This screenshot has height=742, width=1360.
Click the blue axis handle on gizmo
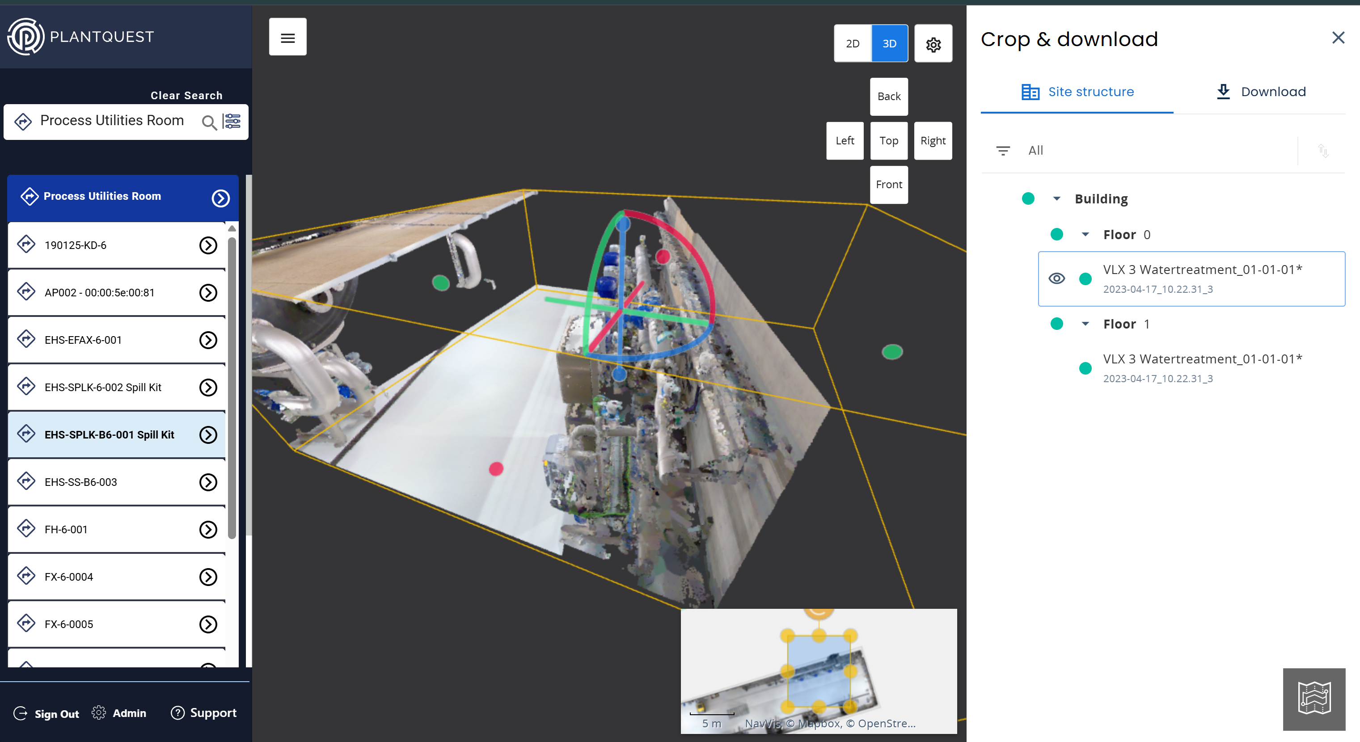[x=624, y=224]
